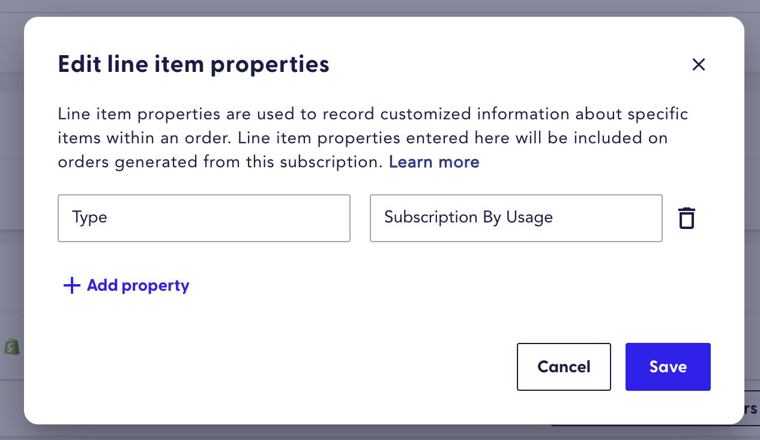Focus the Type property name field
Screen dimensions: 760x440
[204, 218]
